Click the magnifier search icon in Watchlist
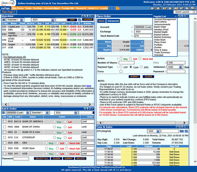197x172 pixels. [79, 20]
